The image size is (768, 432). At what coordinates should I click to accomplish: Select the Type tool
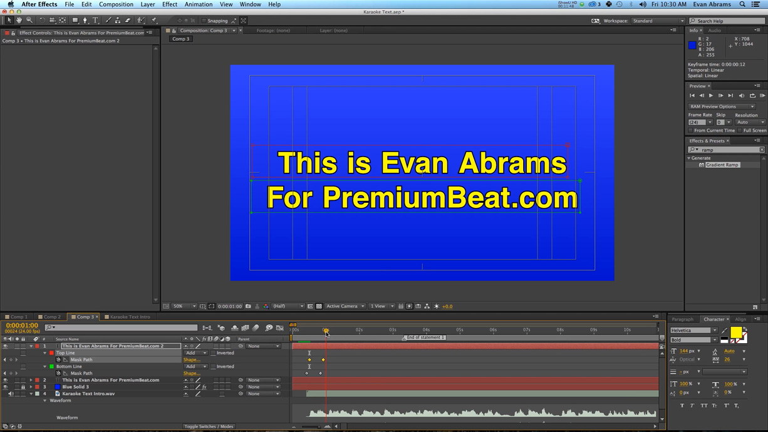point(95,21)
